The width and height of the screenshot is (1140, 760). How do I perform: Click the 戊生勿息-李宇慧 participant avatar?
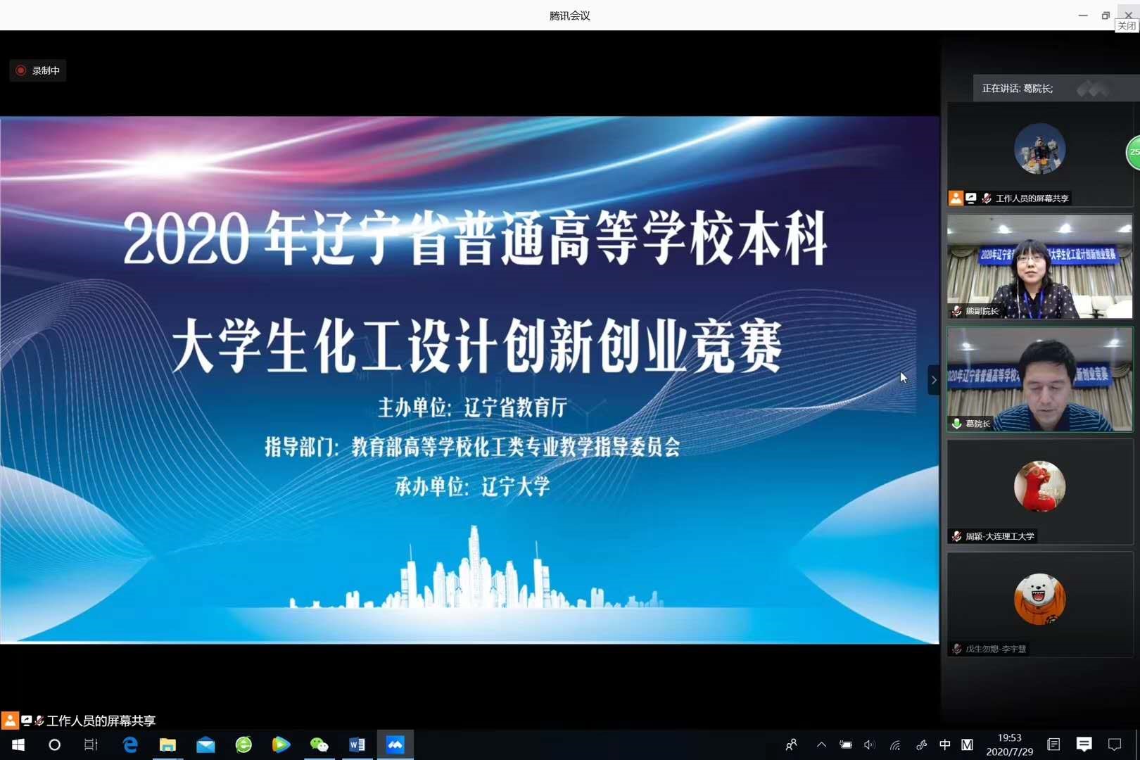[x=1039, y=599]
